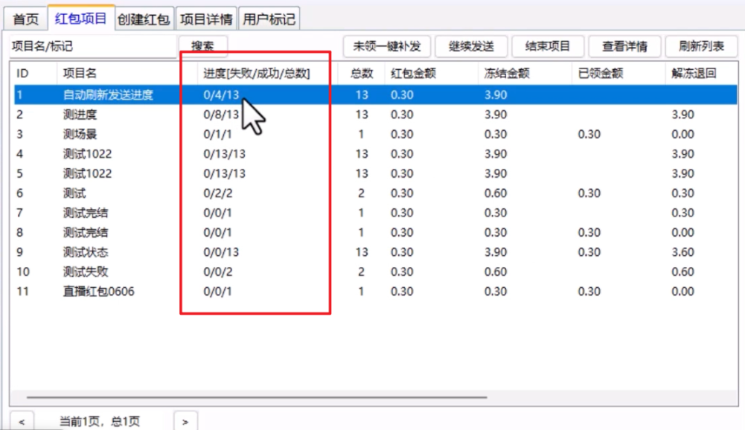
Task: Select the 测试失败 project row
Action: tap(375, 272)
